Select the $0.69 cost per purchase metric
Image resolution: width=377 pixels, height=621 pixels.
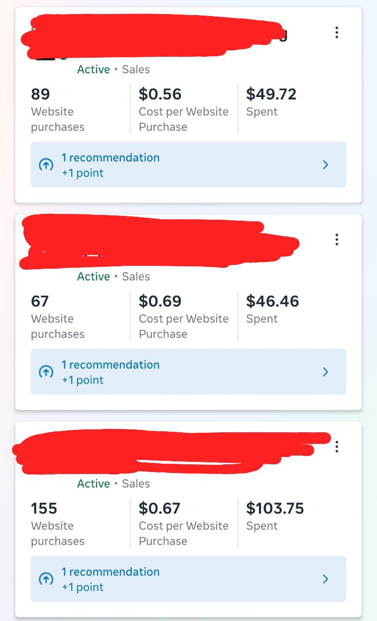(160, 301)
